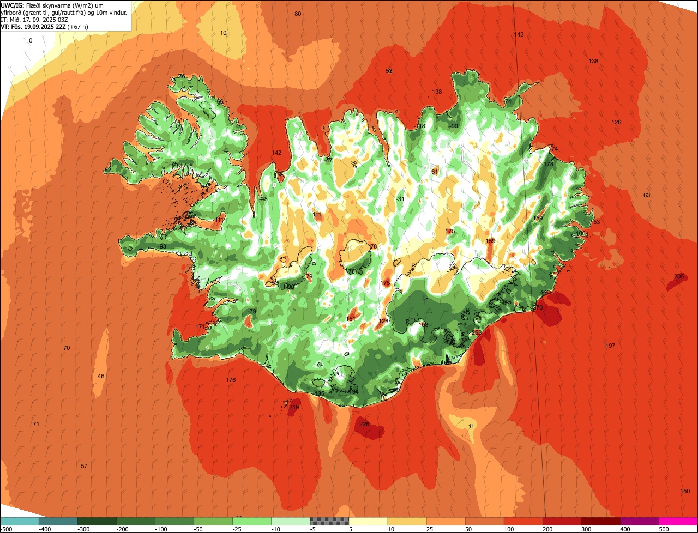Select the magenta swatch above 500
This screenshot has height=533, width=698.
pyautogui.click(x=678, y=521)
